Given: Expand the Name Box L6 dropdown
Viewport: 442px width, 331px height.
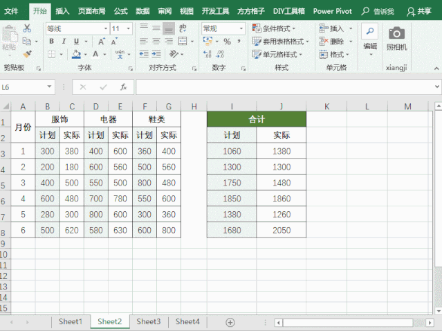Looking at the screenshot, I should (49, 87).
